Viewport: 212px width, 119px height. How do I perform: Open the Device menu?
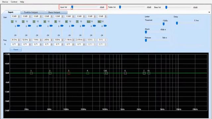point(5,2)
